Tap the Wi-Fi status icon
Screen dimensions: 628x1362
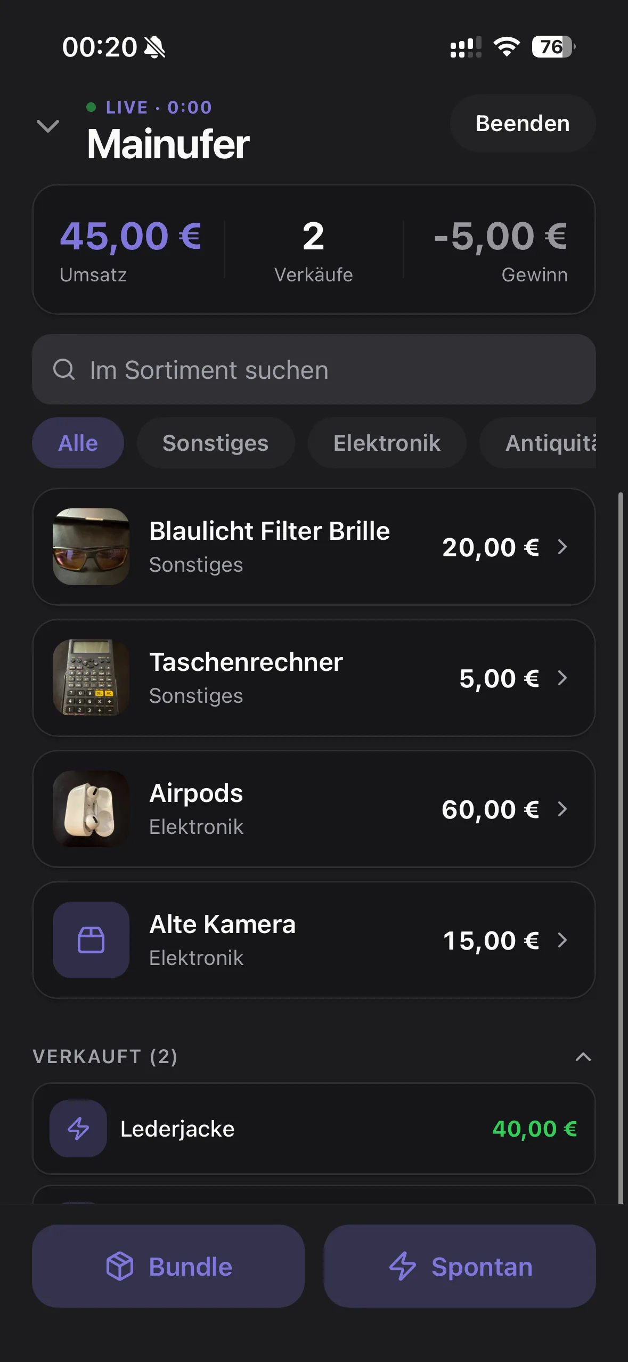(x=507, y=47)
